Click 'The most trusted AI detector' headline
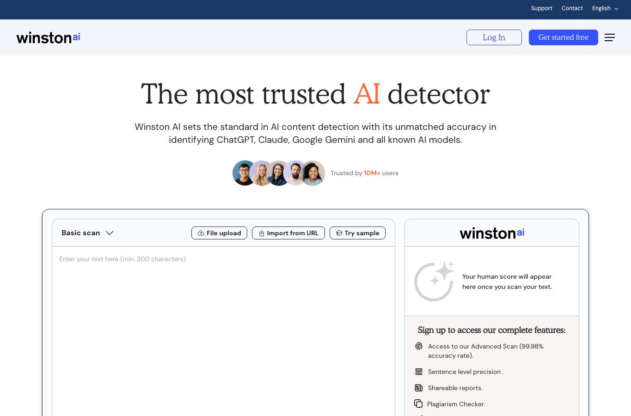The image size is (631, 416). (315, 94)
